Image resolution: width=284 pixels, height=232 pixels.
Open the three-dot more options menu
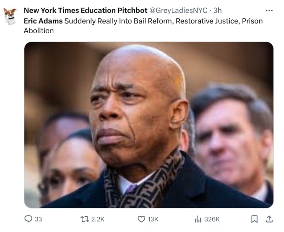point(269,11)
